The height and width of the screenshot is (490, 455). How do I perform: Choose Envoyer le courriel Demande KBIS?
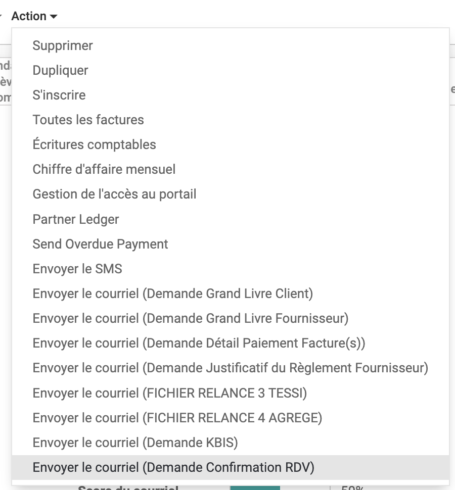pyautogui.click(x=231, y=443)
